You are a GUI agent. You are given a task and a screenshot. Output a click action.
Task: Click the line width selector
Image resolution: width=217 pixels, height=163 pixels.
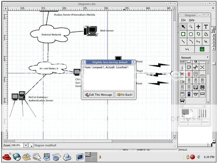[x=202, y=113]
